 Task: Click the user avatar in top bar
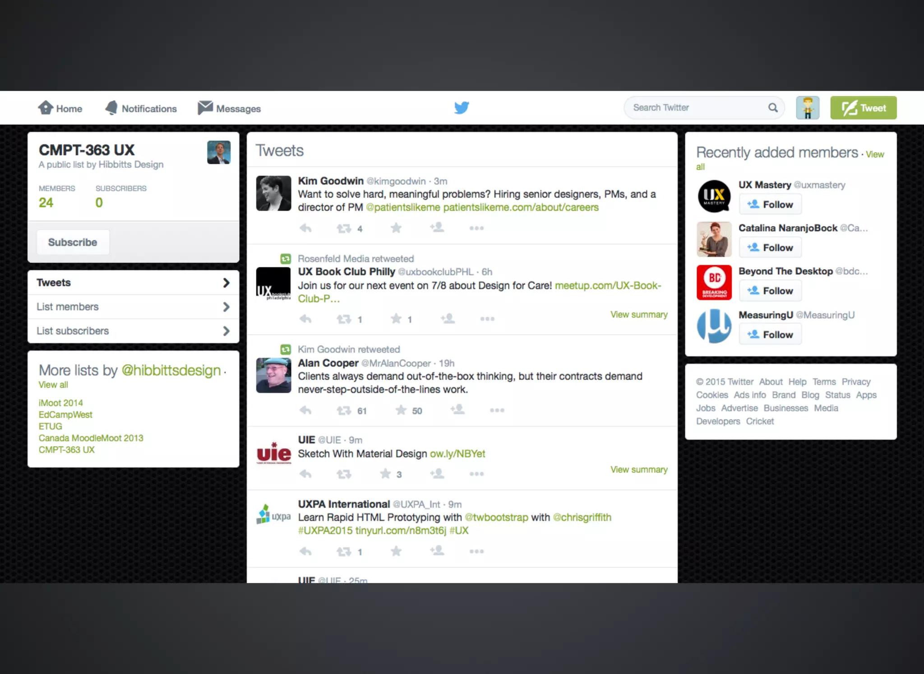tap(807, 108)
